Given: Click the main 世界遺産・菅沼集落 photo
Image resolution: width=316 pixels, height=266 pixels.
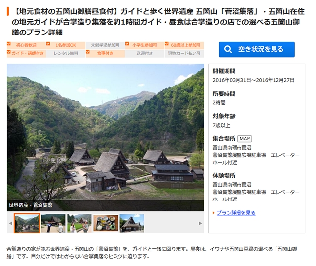Looking at the screenshot, I should click(x=106, y=137).
